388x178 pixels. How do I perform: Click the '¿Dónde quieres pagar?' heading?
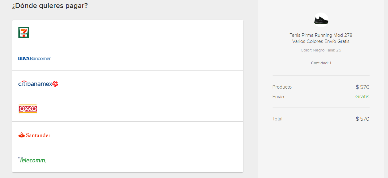pos(50,6)
